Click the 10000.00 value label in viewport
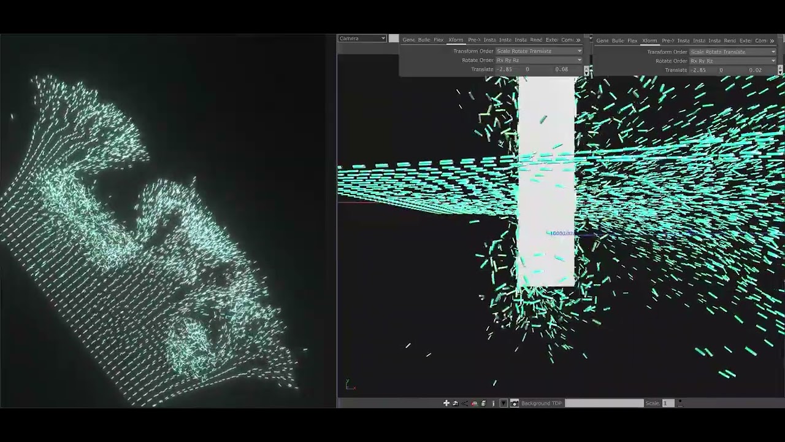The width and height of the screenshot is (785, 442). click(x=562, y=233)
